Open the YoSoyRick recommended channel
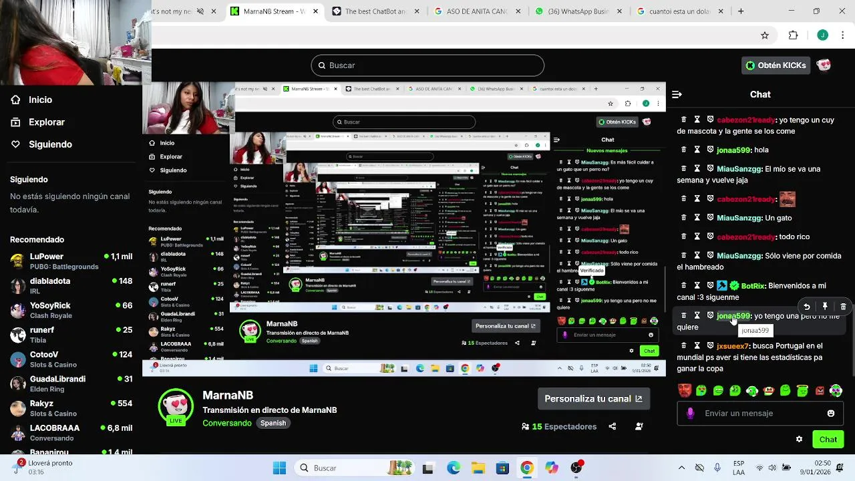 [x=71, y=311]
